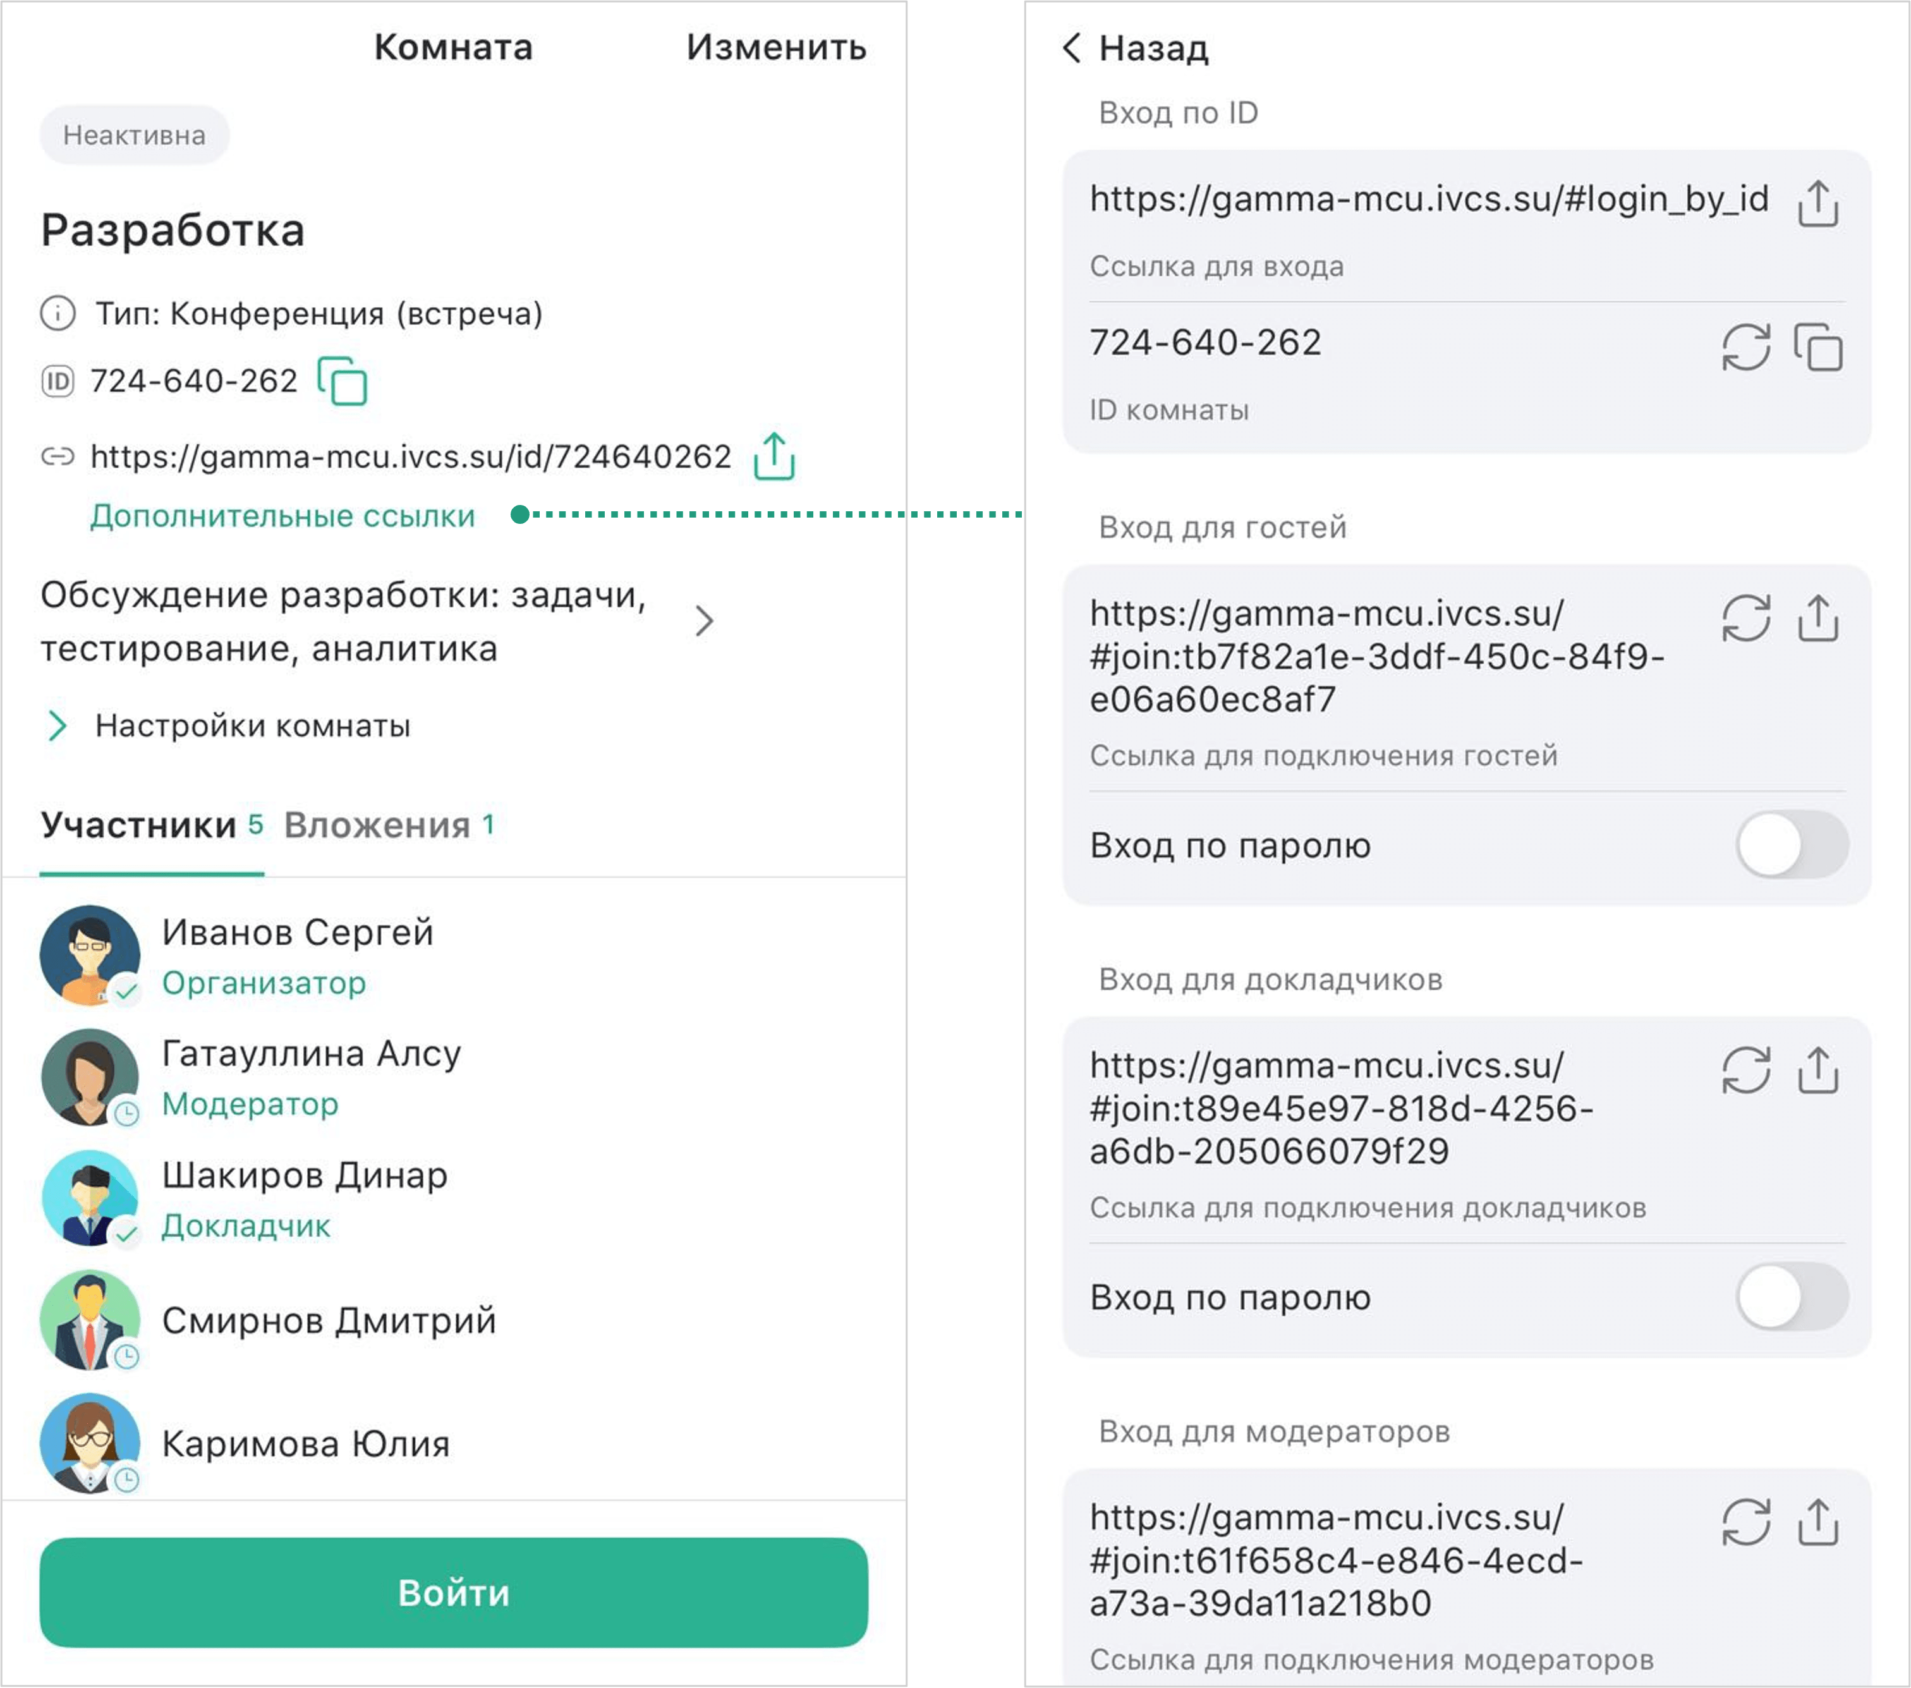Regenerate the room ID in Вход по ID
1911x1688 pixels.
[1745, 348]
